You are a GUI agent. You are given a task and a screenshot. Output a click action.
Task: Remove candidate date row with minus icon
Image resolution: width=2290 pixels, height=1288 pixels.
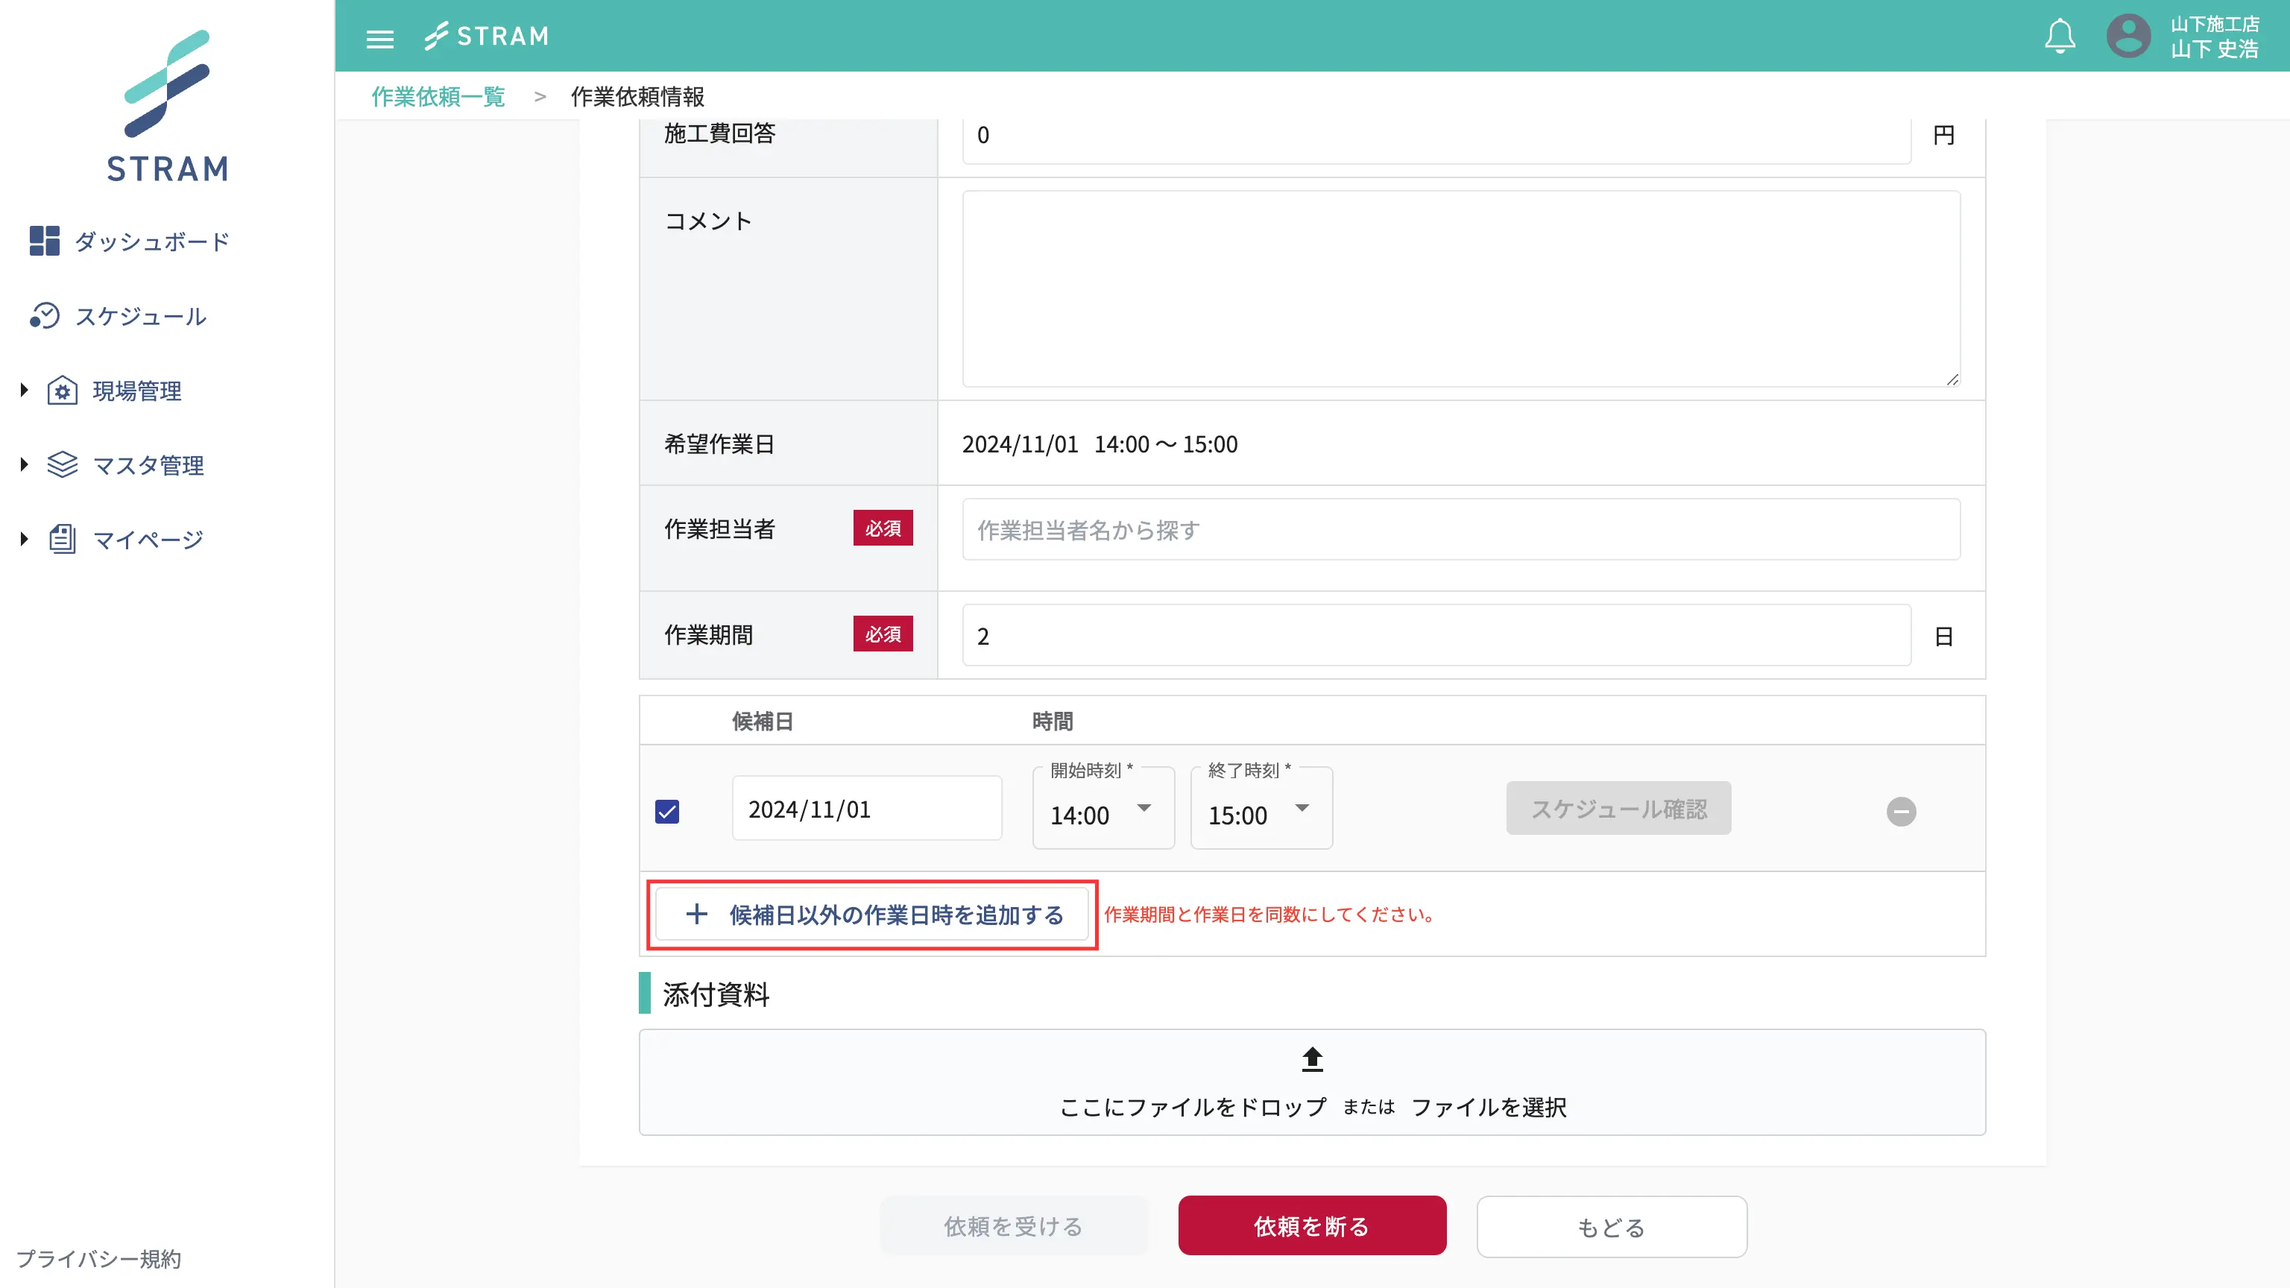[x=1901, y=811]
